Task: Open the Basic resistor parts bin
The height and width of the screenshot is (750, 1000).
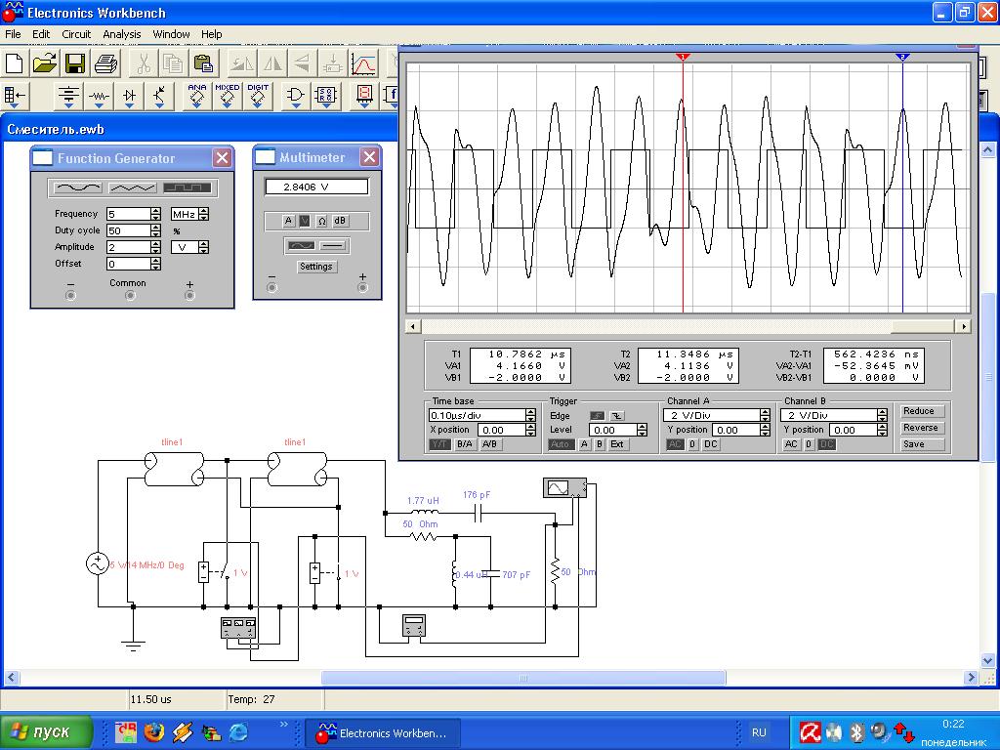Action: pos(99,96)
